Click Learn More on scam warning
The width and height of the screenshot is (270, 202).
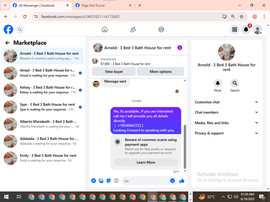146,162
